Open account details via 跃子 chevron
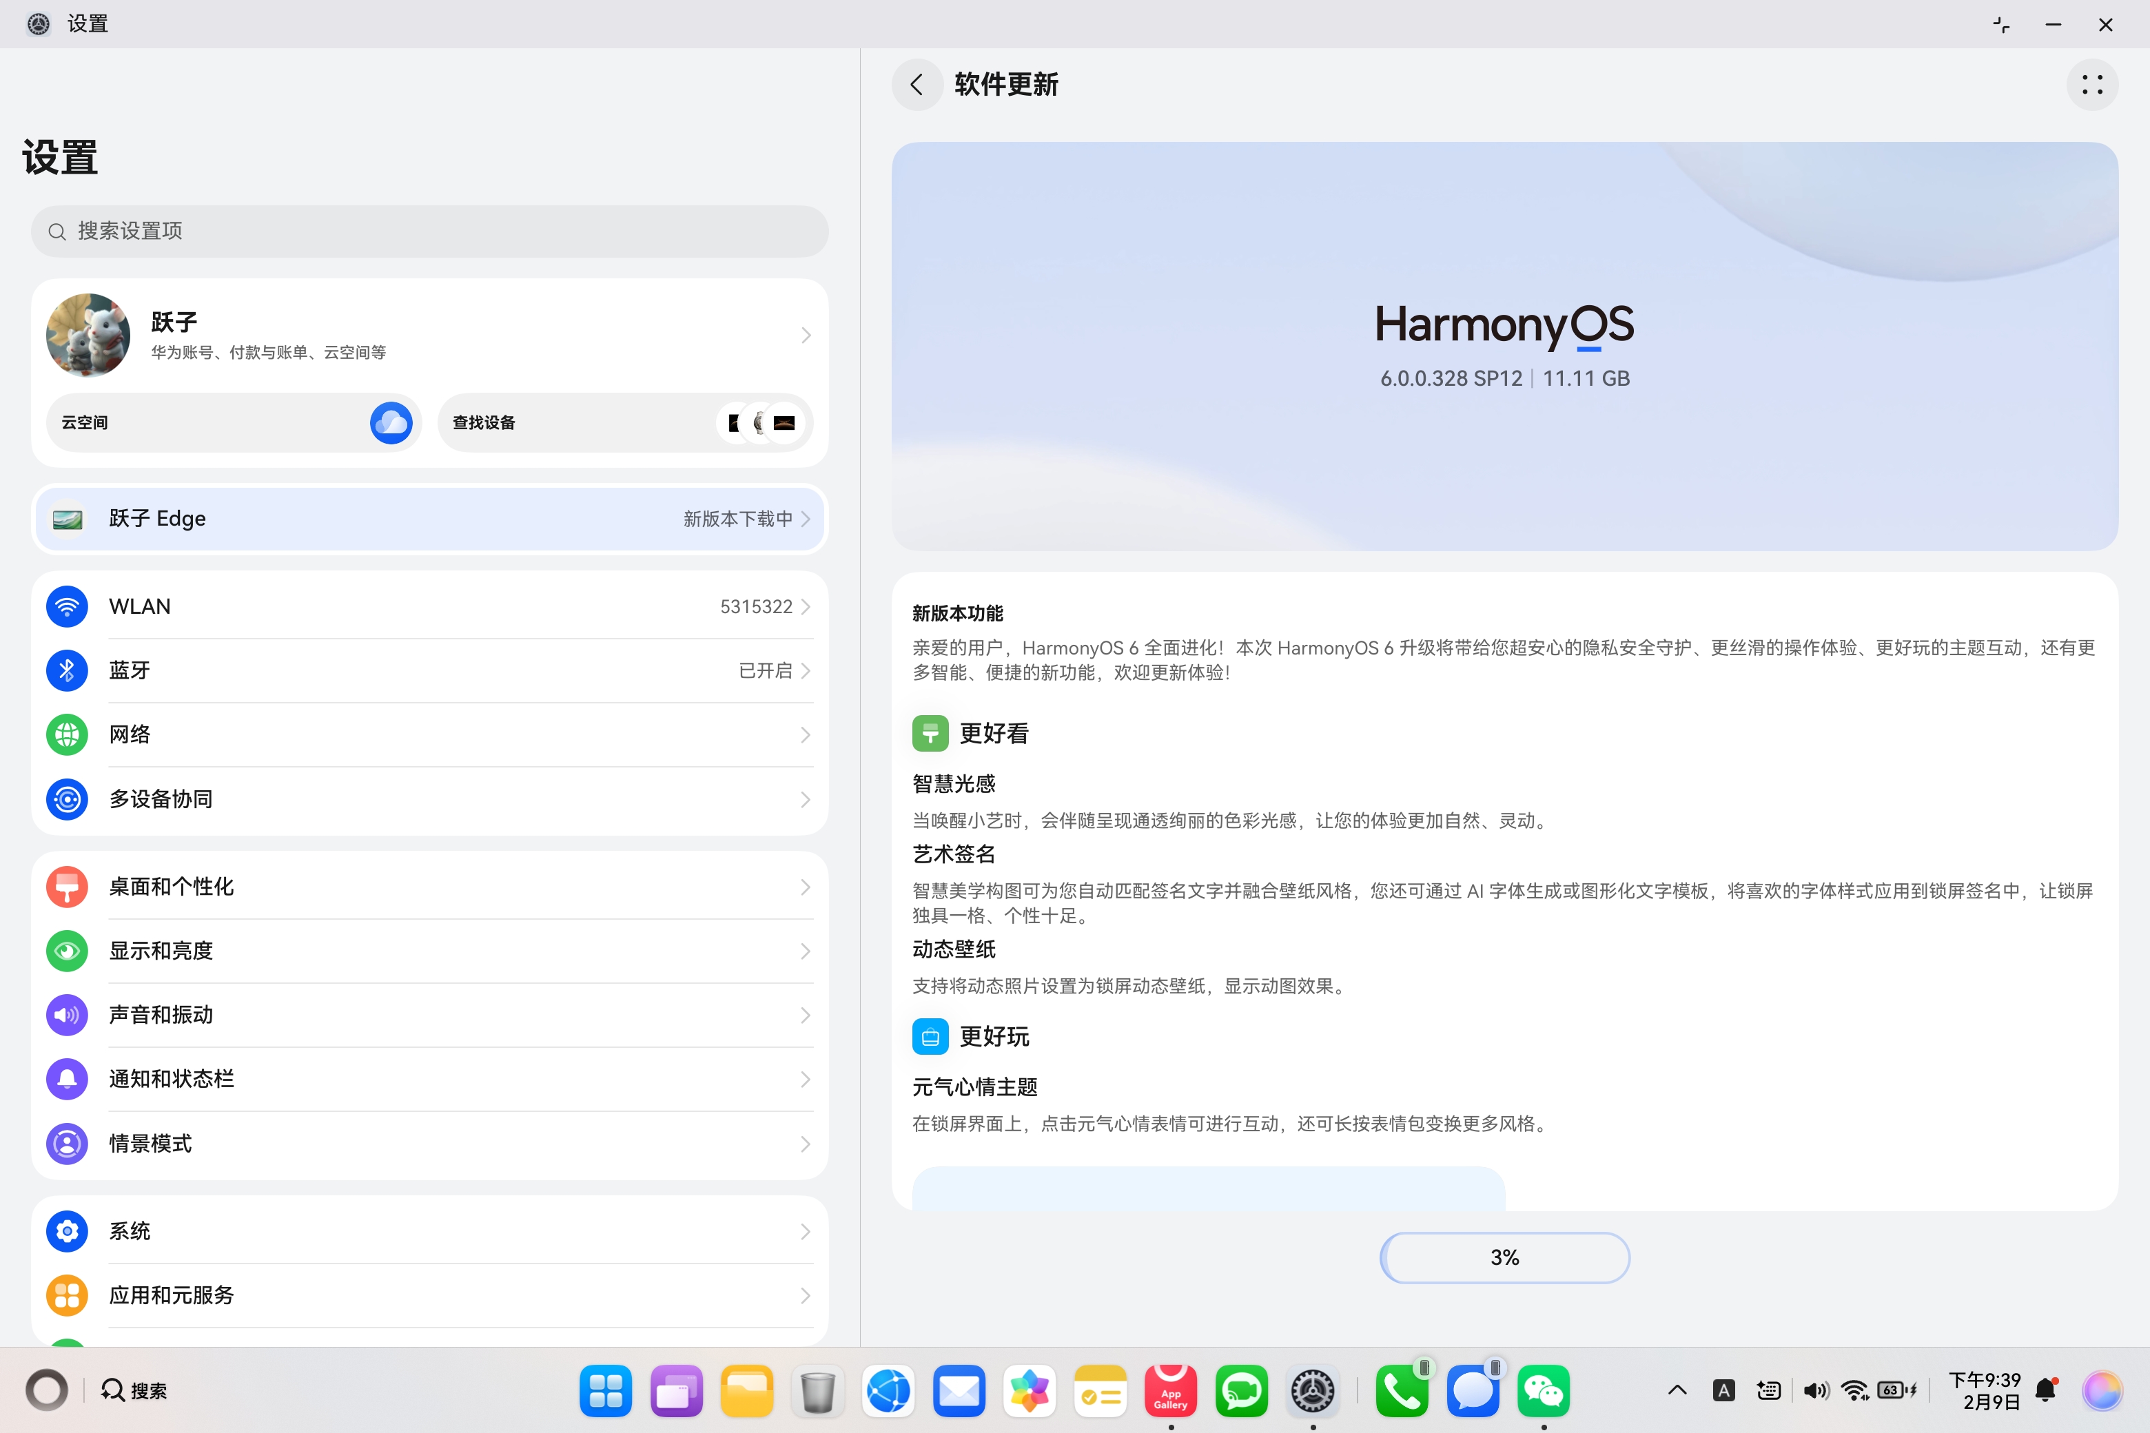 pos(804,336)
